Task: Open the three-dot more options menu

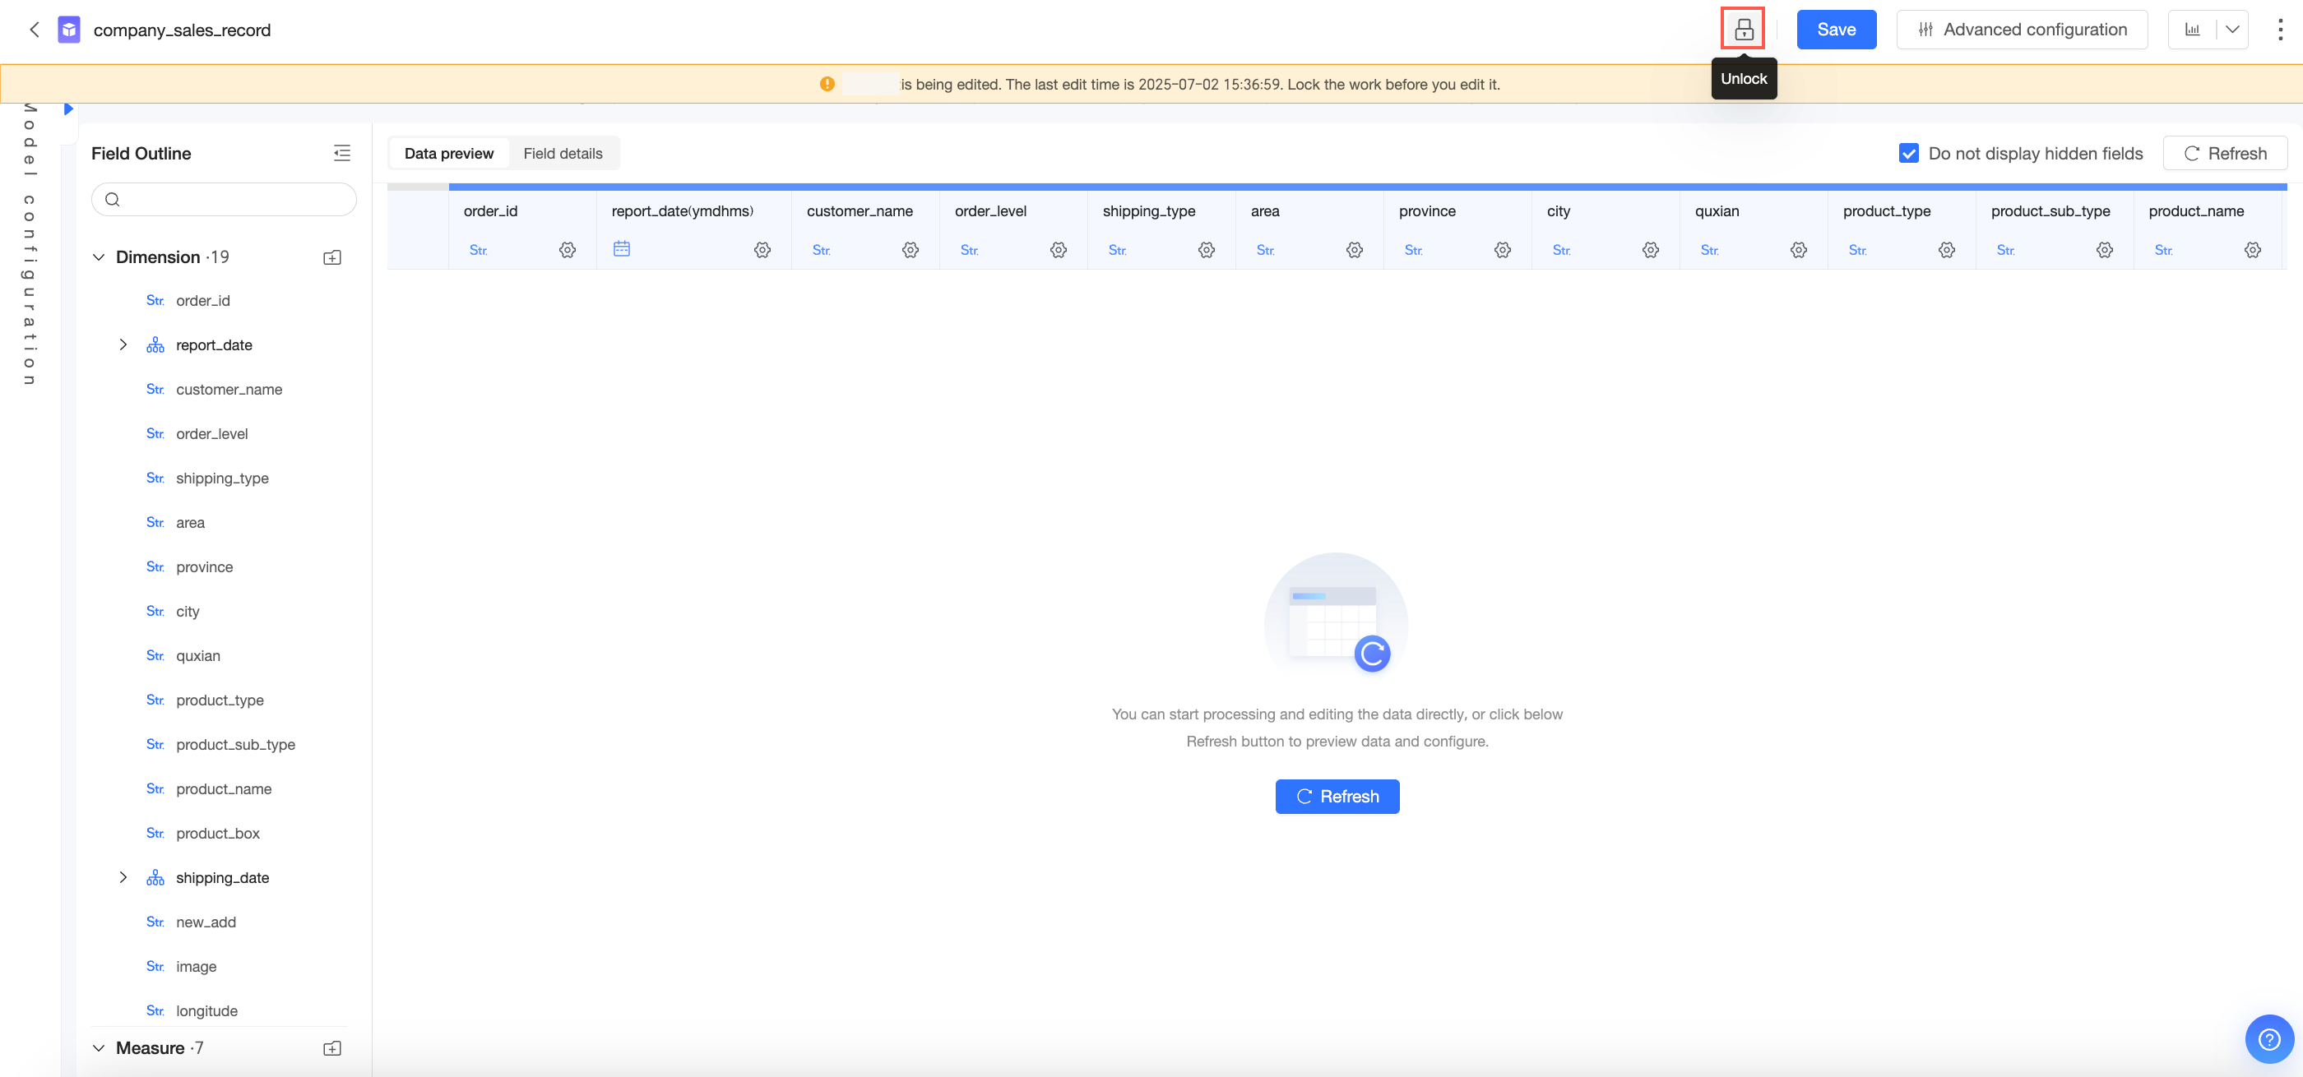Action: tap(2280, 30)
